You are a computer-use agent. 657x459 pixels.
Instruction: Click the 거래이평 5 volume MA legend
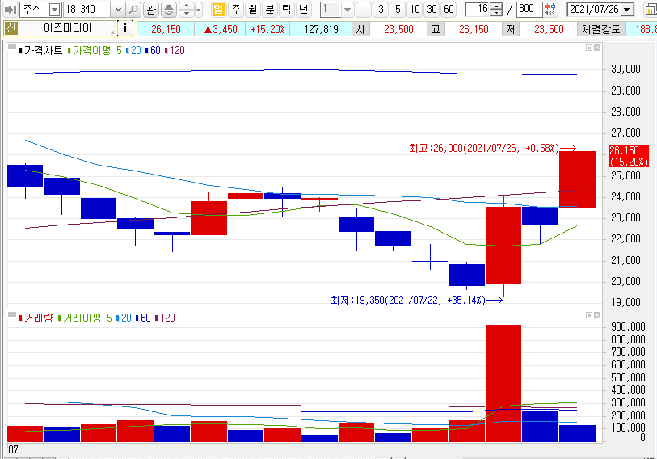[85, 318]
